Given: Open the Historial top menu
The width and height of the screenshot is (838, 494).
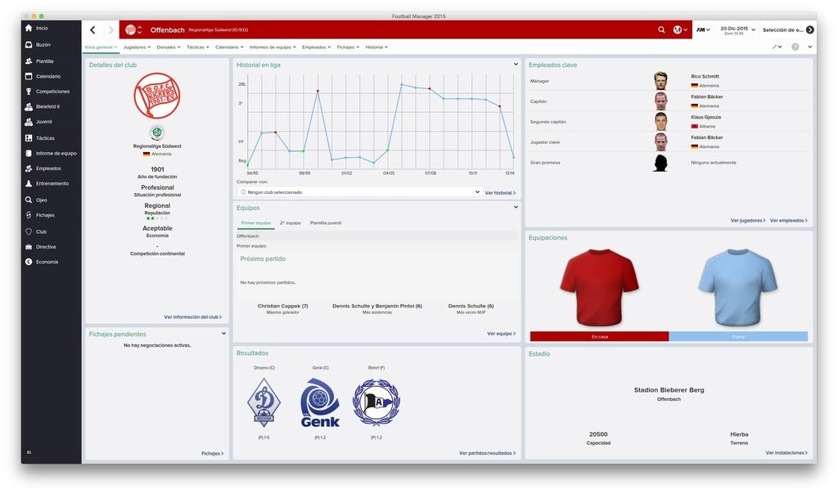Looking at the screenshot, I should pos(376,47).
